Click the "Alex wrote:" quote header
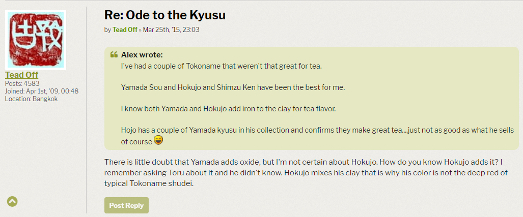 tap(142, 55)
